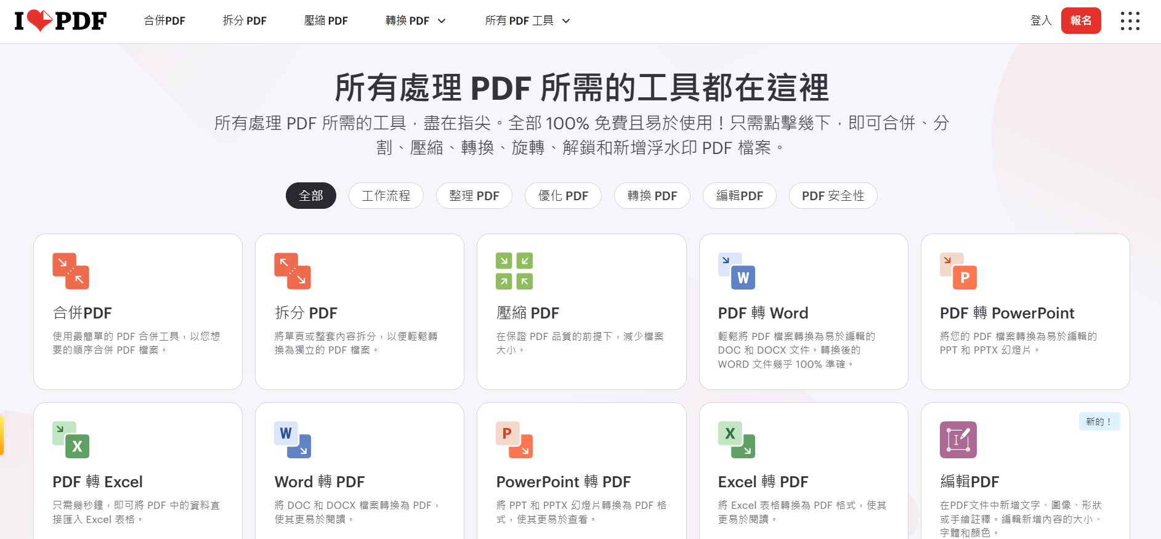1161x539 pixels.
Task: Click description text starting 將 PPT 和 PPTX 幻燈片
Action: click(x=581, y=512)
